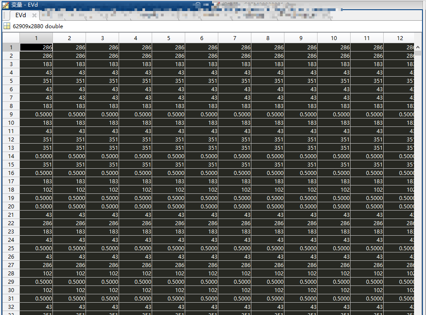Click cell row 4 column 3 value 43
This screenshot has width=426, height=315.
102,72
